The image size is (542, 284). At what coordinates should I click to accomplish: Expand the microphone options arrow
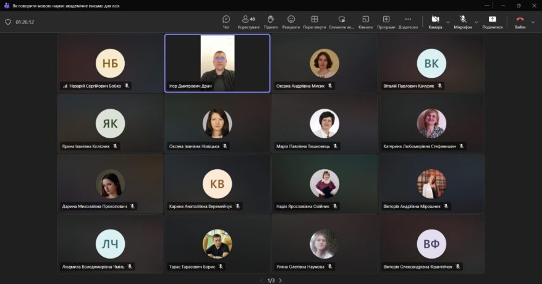coord(476,22)
